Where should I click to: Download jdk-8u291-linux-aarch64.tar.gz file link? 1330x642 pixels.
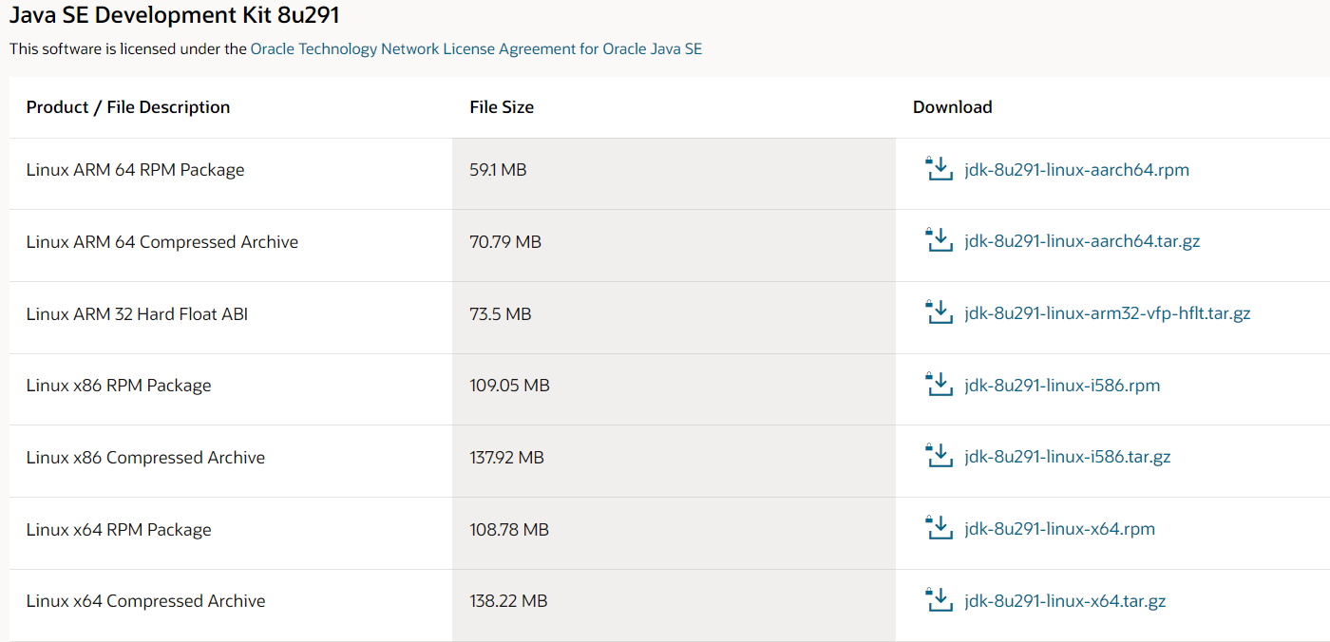tap(1082, 241)
